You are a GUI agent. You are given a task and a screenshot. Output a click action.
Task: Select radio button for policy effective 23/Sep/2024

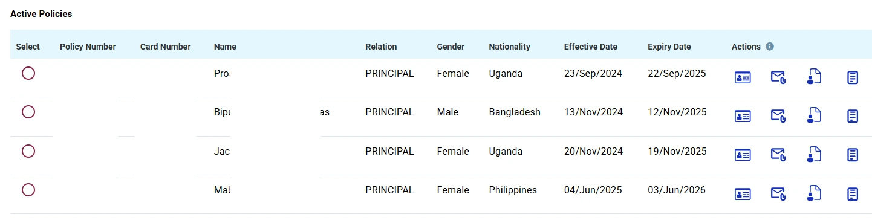[x=28, y=73]
